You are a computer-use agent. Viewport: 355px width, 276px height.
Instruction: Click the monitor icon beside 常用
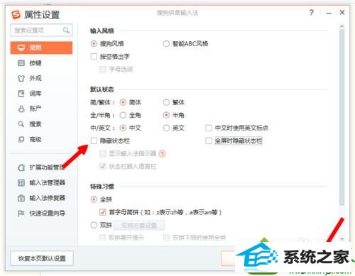click(21, 48)
